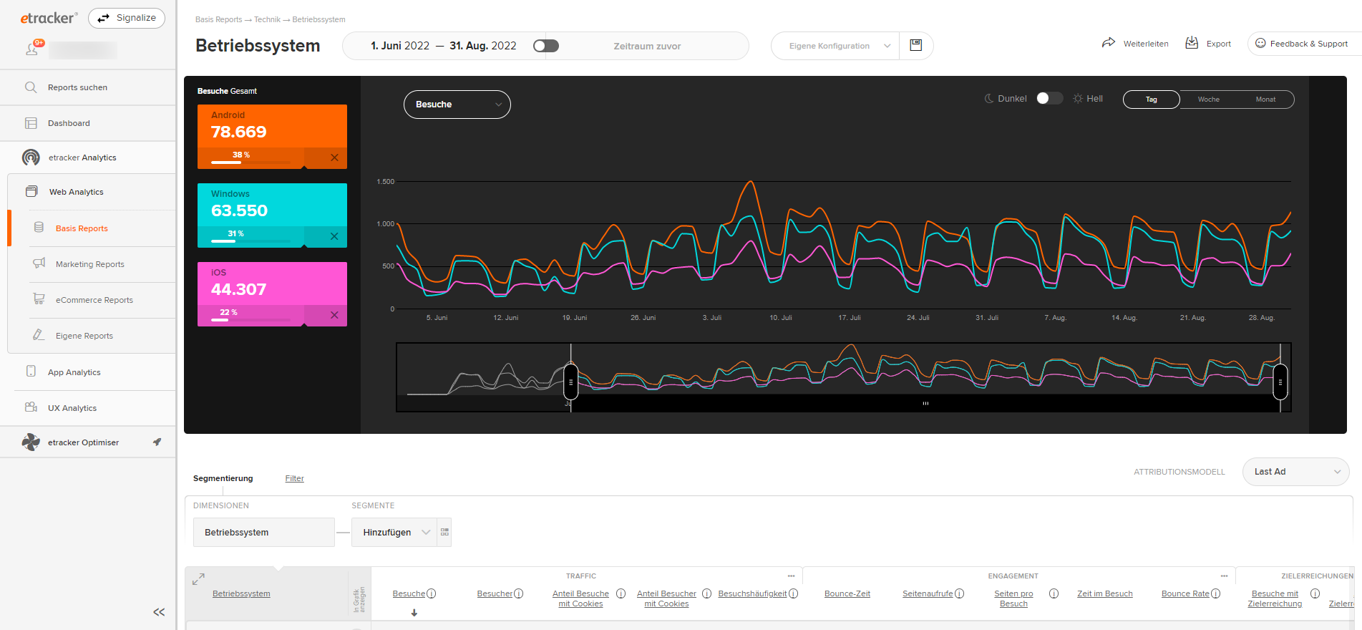The width and height of the screenshot is (1362, 630).
Task: Open the Eigene Konfiguration dropdown
Action: (x=835, y=46)
